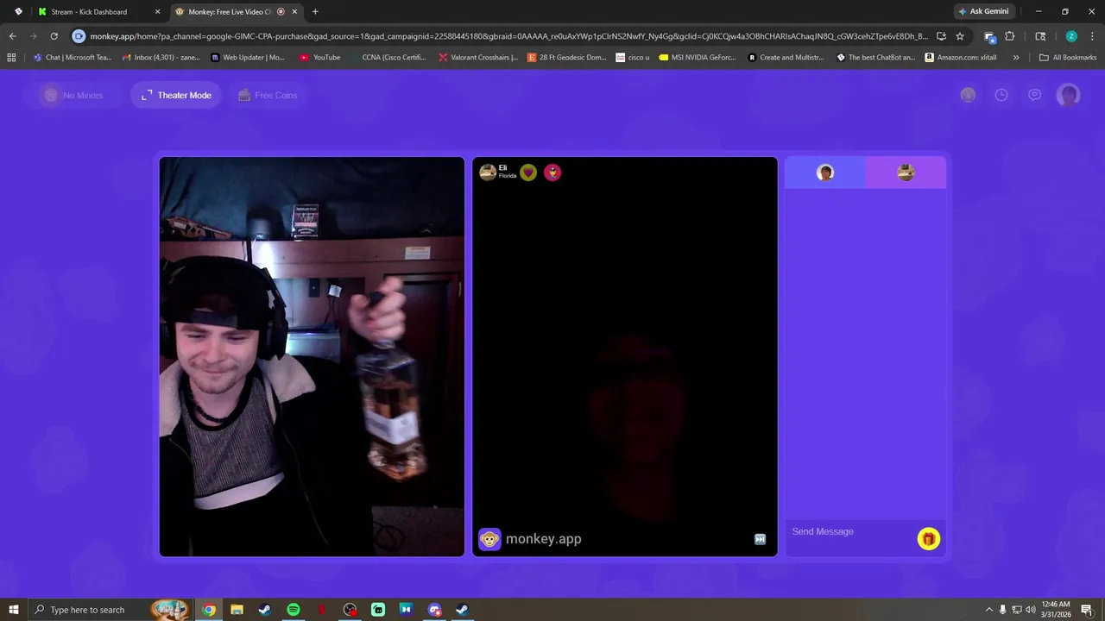The height and width of the screenshot is (621, 1105).
Task: Open the Free Coins offer
Action: (x=268, y=95)
